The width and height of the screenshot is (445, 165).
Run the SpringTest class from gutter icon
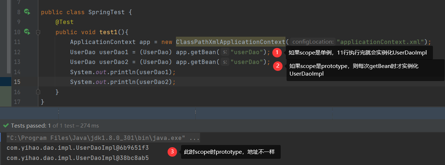click(x=27, y=12)
